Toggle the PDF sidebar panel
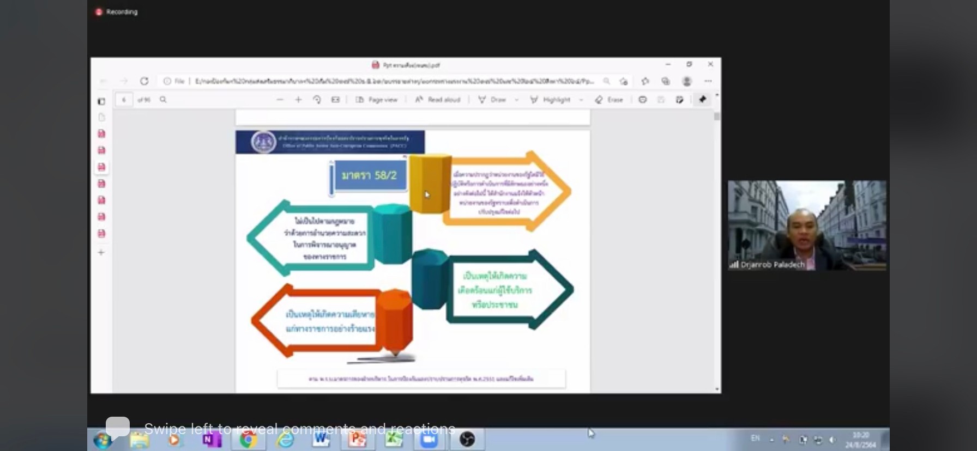Viewport: 977px width, 451px height. click(x=101, y=101)
